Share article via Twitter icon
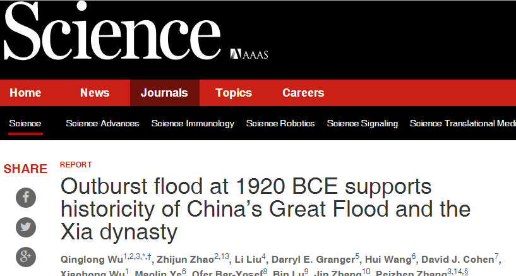This screenshot has height=276, width=516. 26,227
